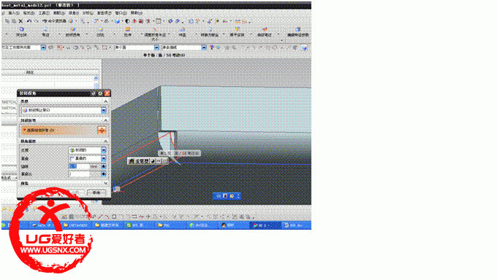This screenshot has height=280, width=497.
Task: Select the Resize Bend Radius tool
Action: [155, 34]
